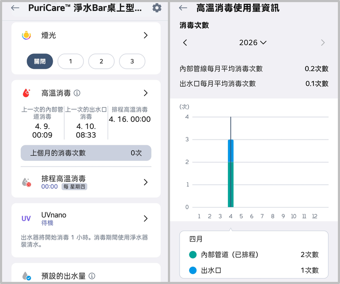This screenshot has height=284, width=340.
Task: Tap the 四月 tooltip heading
Action: point(196,239)
